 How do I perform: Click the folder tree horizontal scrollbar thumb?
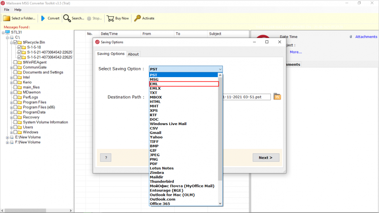click(25, 211)
